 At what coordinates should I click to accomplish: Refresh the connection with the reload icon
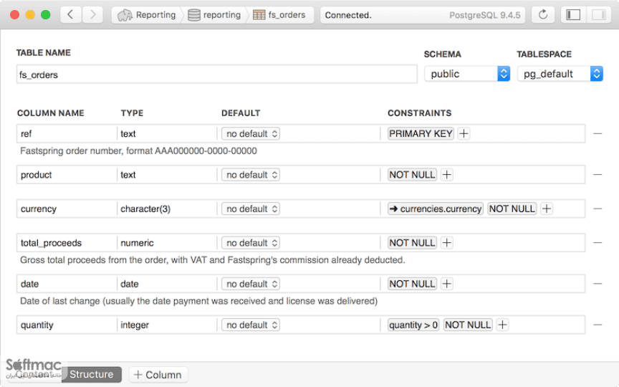tap(543, 15)
